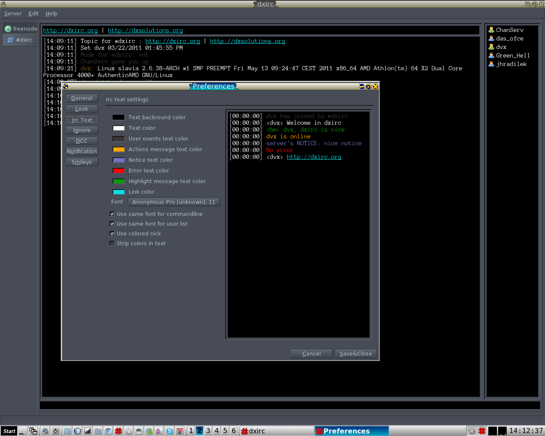Pick the Error text color swatch
The width and height of the screenshot is (545, 436).
pyautogui.click(x=118, y=171)
